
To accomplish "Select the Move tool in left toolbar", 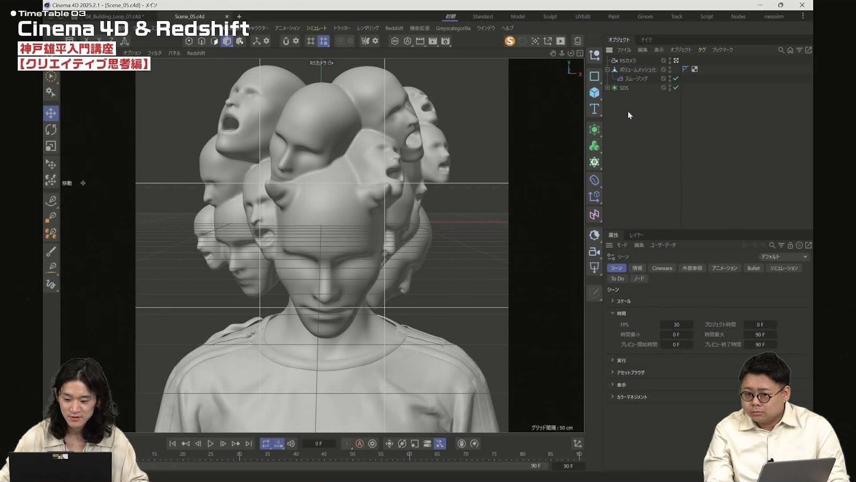I will [x=51, y=113].
